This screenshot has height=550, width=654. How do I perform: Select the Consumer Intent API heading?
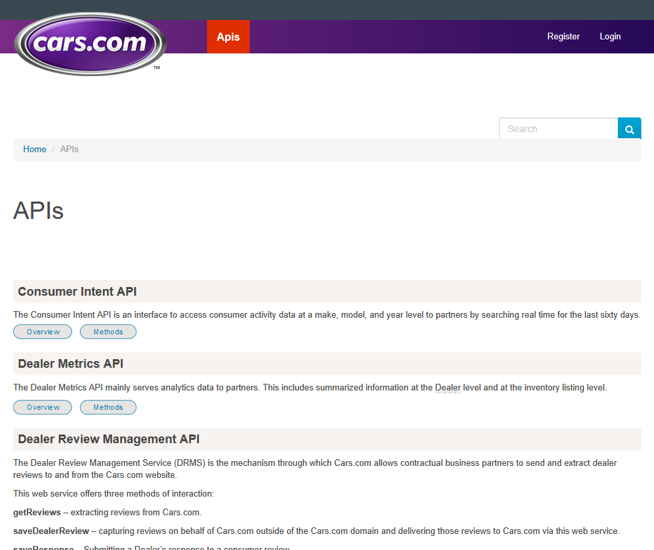point(77,291)
